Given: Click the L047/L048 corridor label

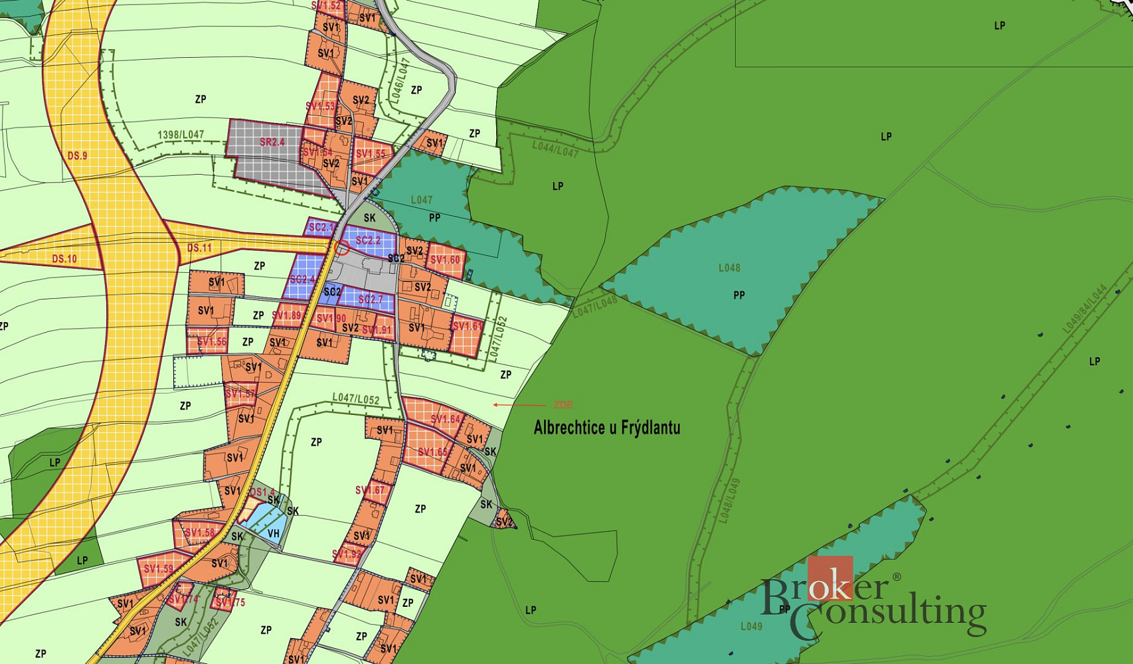Looking at the screenshot, I should point(595,306).
